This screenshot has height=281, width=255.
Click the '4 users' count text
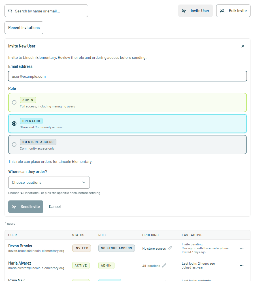pos(10,224)
